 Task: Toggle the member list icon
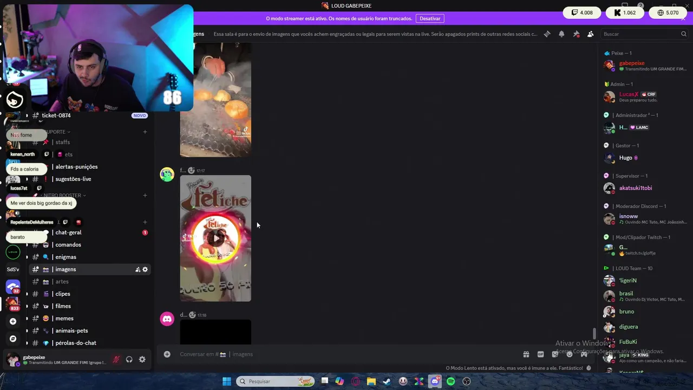point(590,34)
